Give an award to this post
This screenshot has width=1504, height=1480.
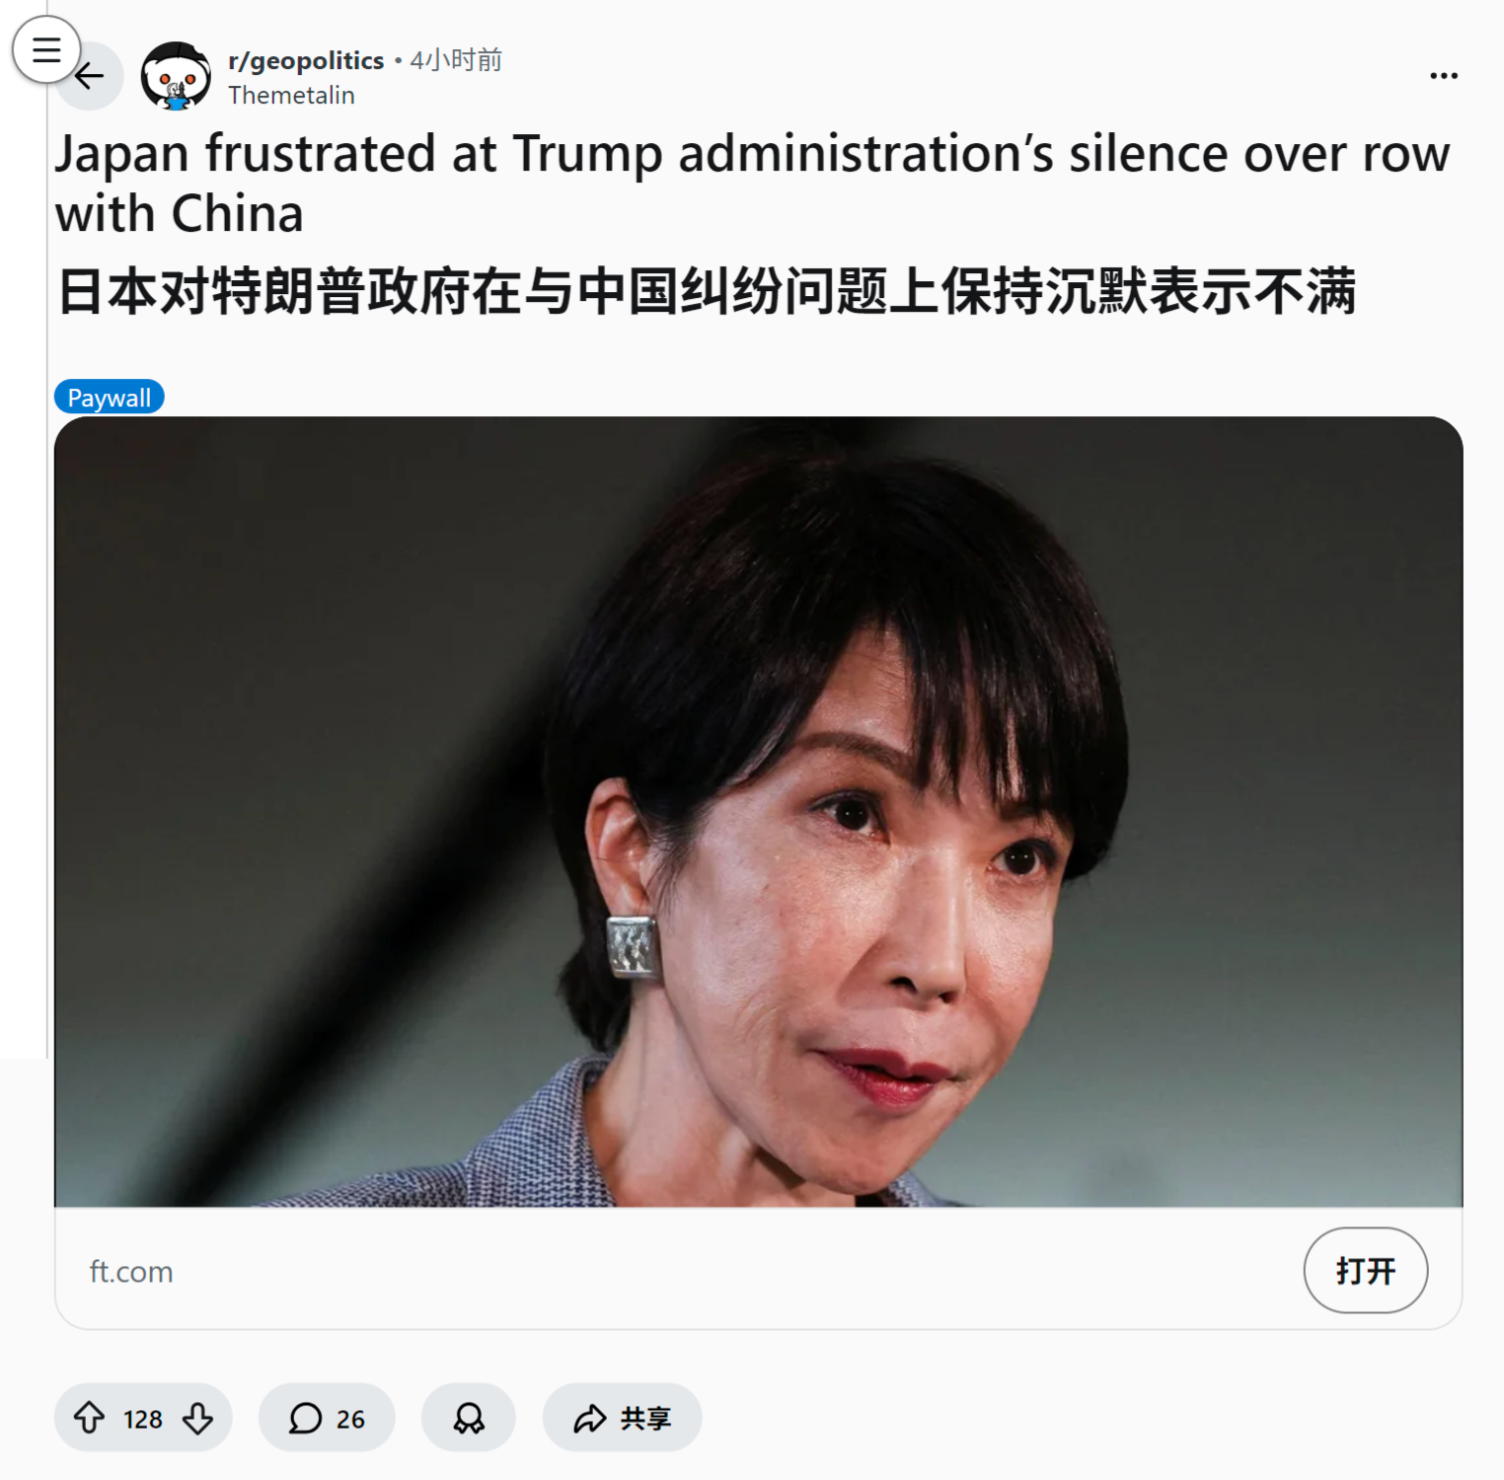click(469, 1418)
